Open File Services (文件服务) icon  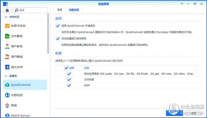click(x=7, y=36)
